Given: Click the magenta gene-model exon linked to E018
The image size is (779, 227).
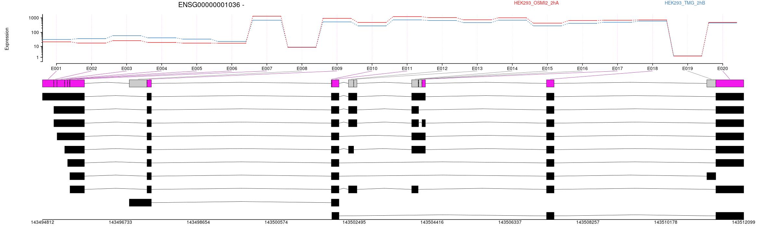Looking at the screenshot, I should [x=550, y=83].
